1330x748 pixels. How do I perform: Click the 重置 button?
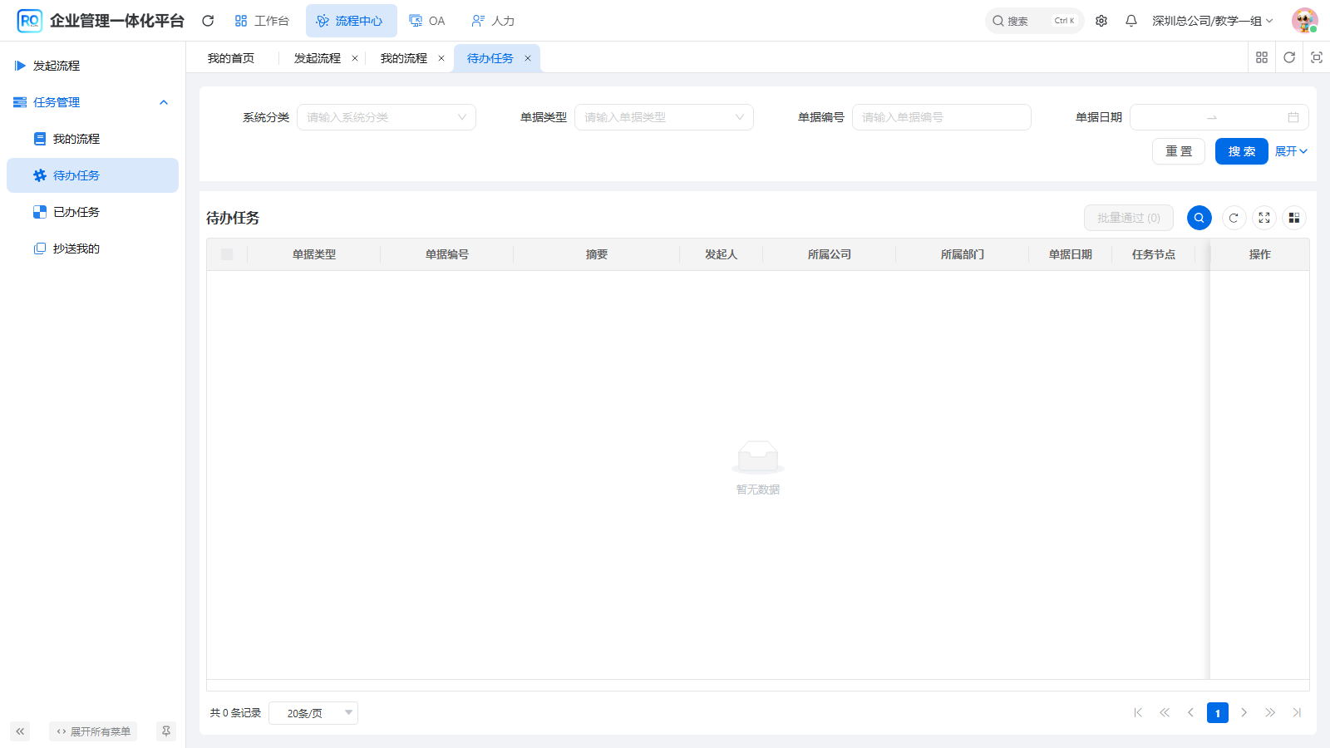(1179, 151)
